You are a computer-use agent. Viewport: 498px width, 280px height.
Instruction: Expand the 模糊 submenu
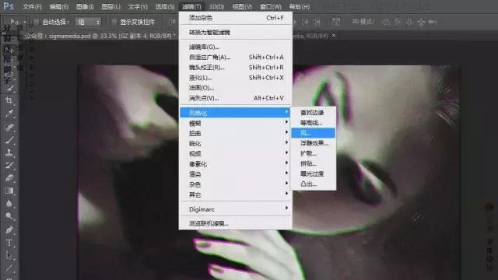point(235,123)
